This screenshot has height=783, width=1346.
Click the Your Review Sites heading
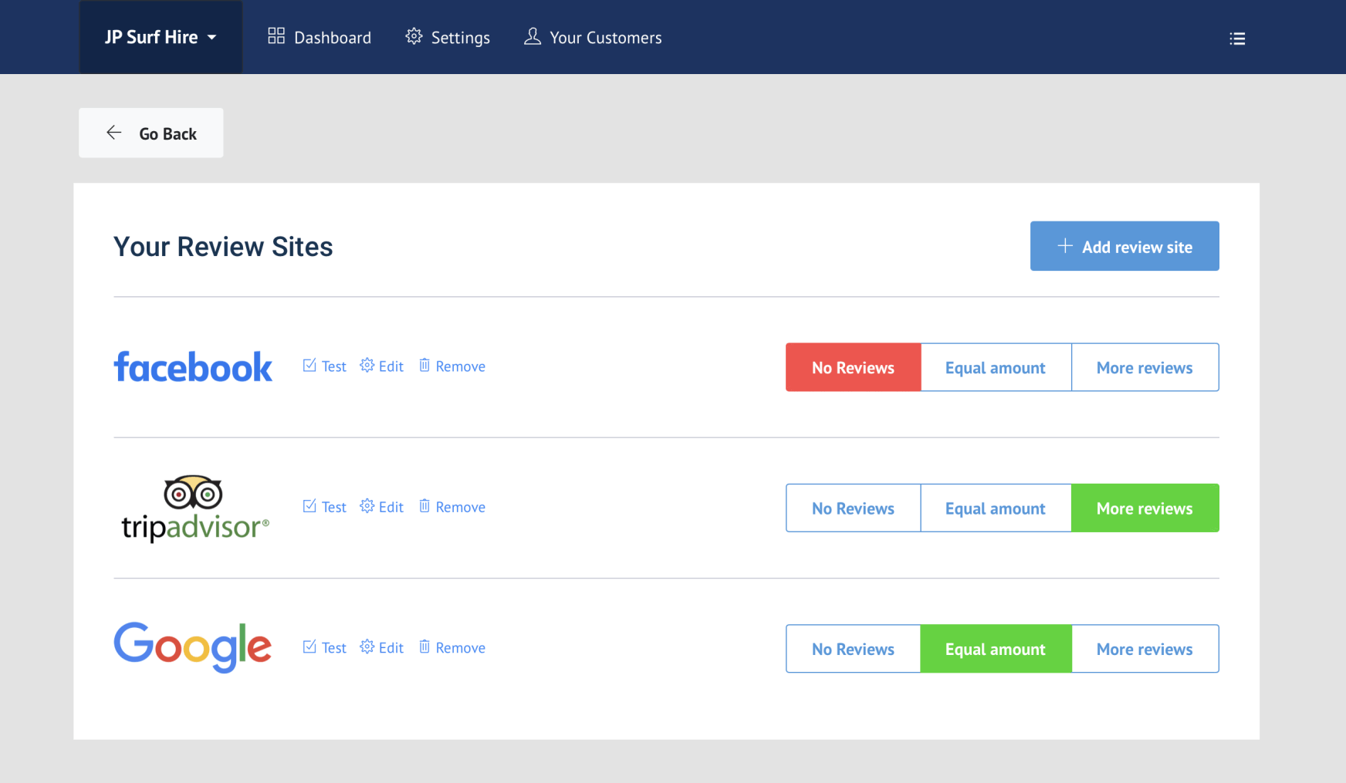[223, 247]
